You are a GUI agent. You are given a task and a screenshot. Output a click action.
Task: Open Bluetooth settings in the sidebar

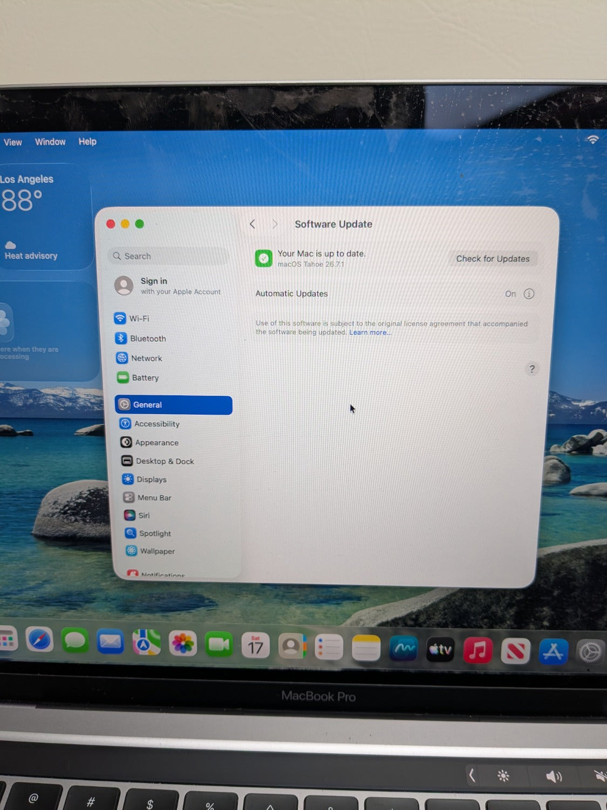point(141,339)
